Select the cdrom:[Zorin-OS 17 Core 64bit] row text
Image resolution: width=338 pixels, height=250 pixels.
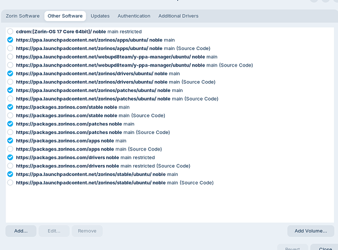click(79, 31)
